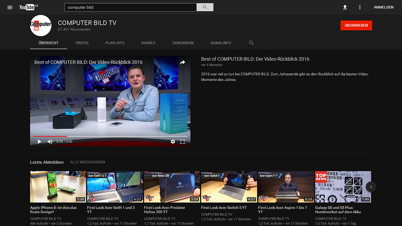Click COMPUTER BILD TV under Galaxy S8 video

point(331,219)
